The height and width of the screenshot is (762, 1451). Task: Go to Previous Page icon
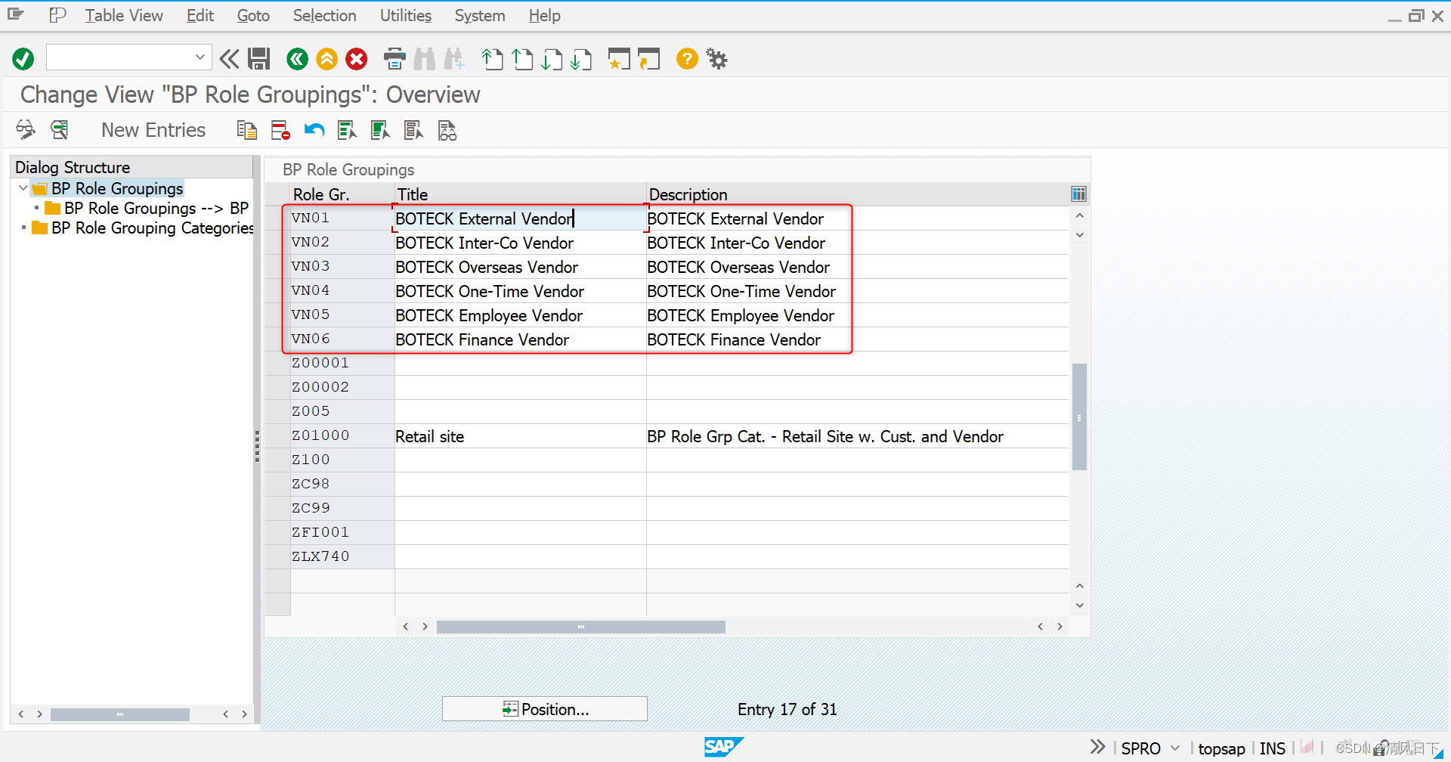(522, 59)
